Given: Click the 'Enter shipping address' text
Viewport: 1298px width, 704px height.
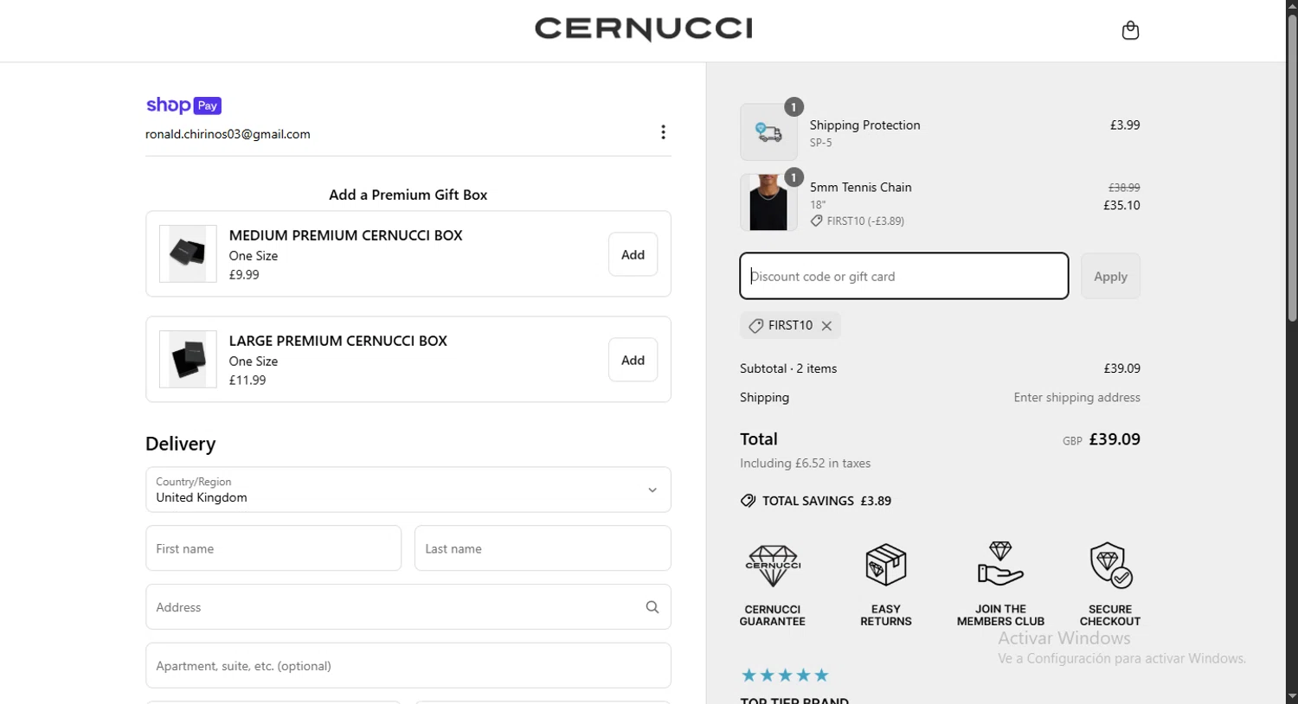Looking at the screenshot, I should (1076, 398).
